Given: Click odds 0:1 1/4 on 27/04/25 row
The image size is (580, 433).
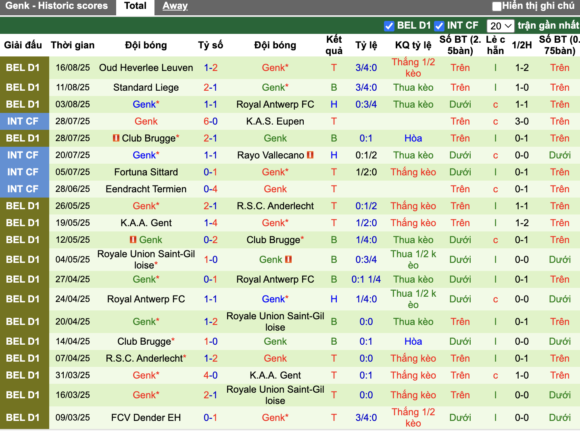Looking at the screenshot, I should click(366, 279).
